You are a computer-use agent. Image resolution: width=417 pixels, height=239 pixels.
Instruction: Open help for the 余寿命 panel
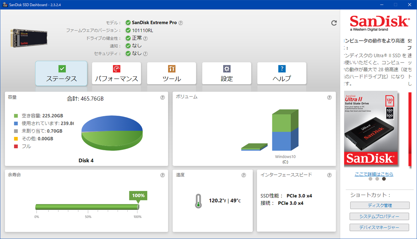[163, 175]
